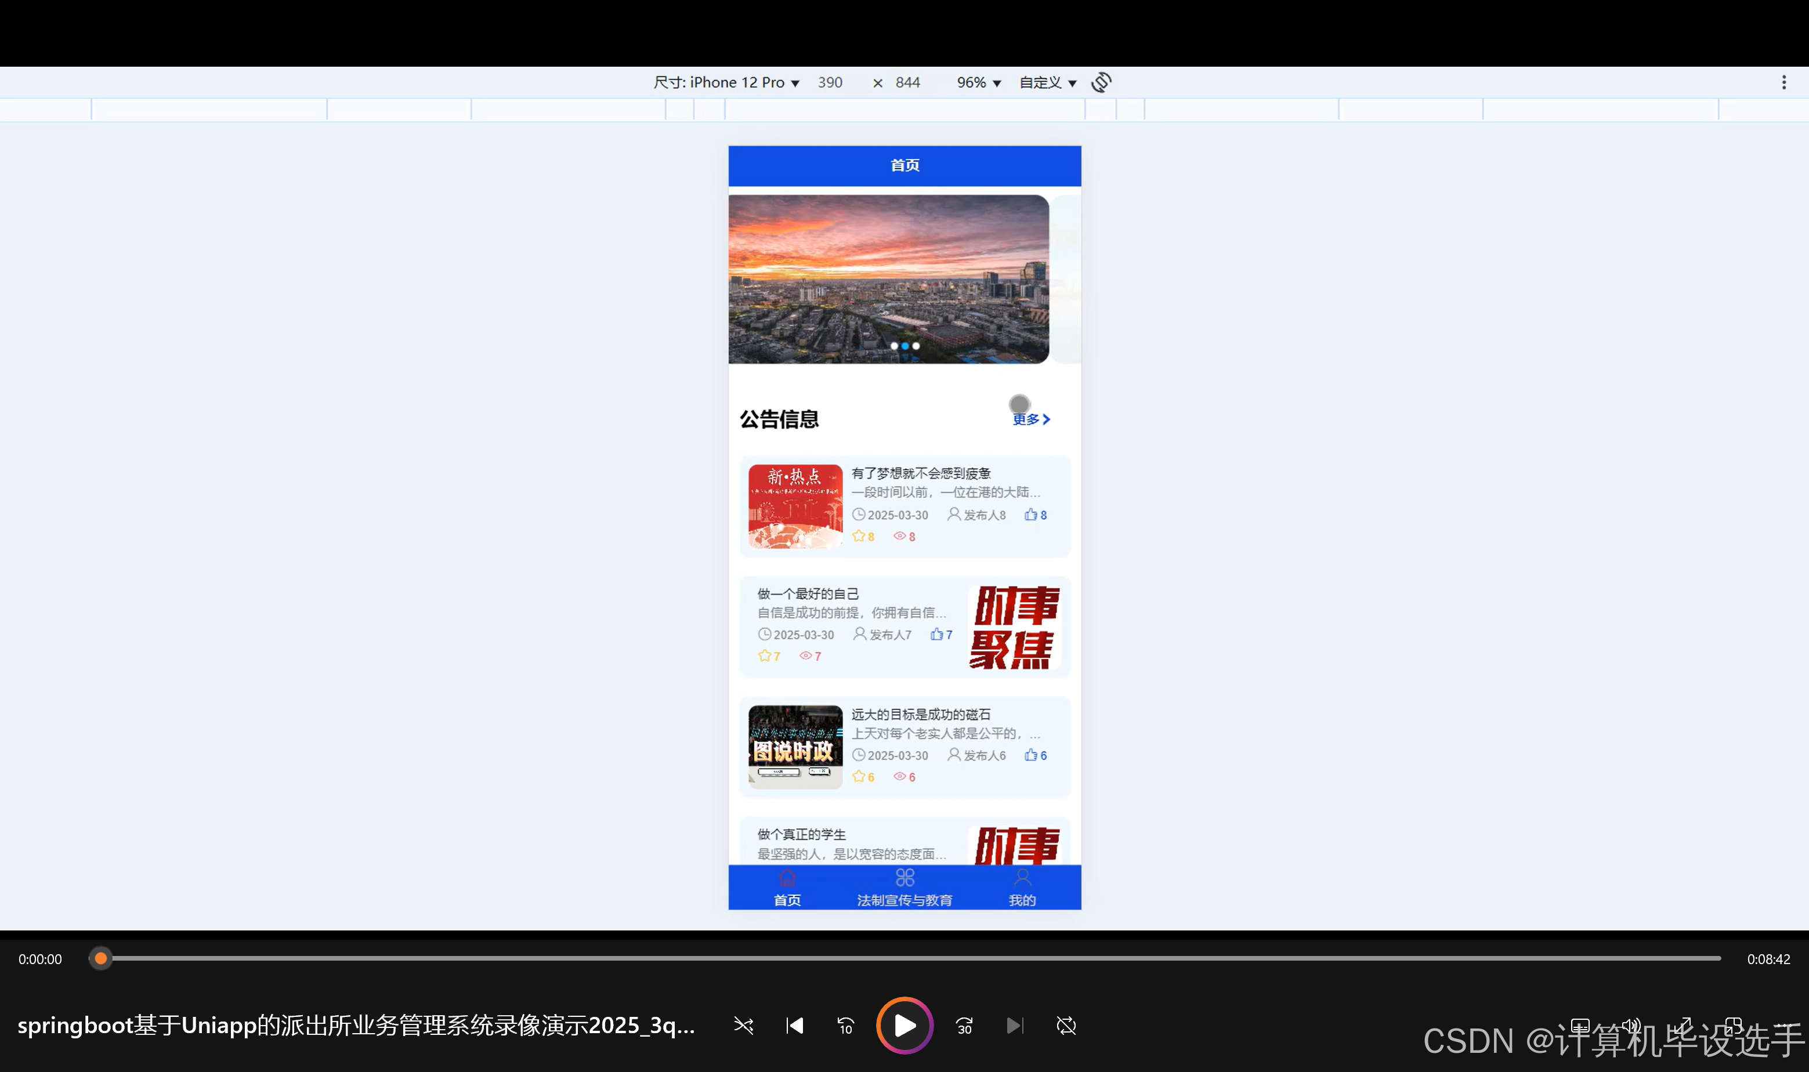Tap the 我的 profile icon
This screenshot has height=1072, width=1809.
tap(1022, 877)
